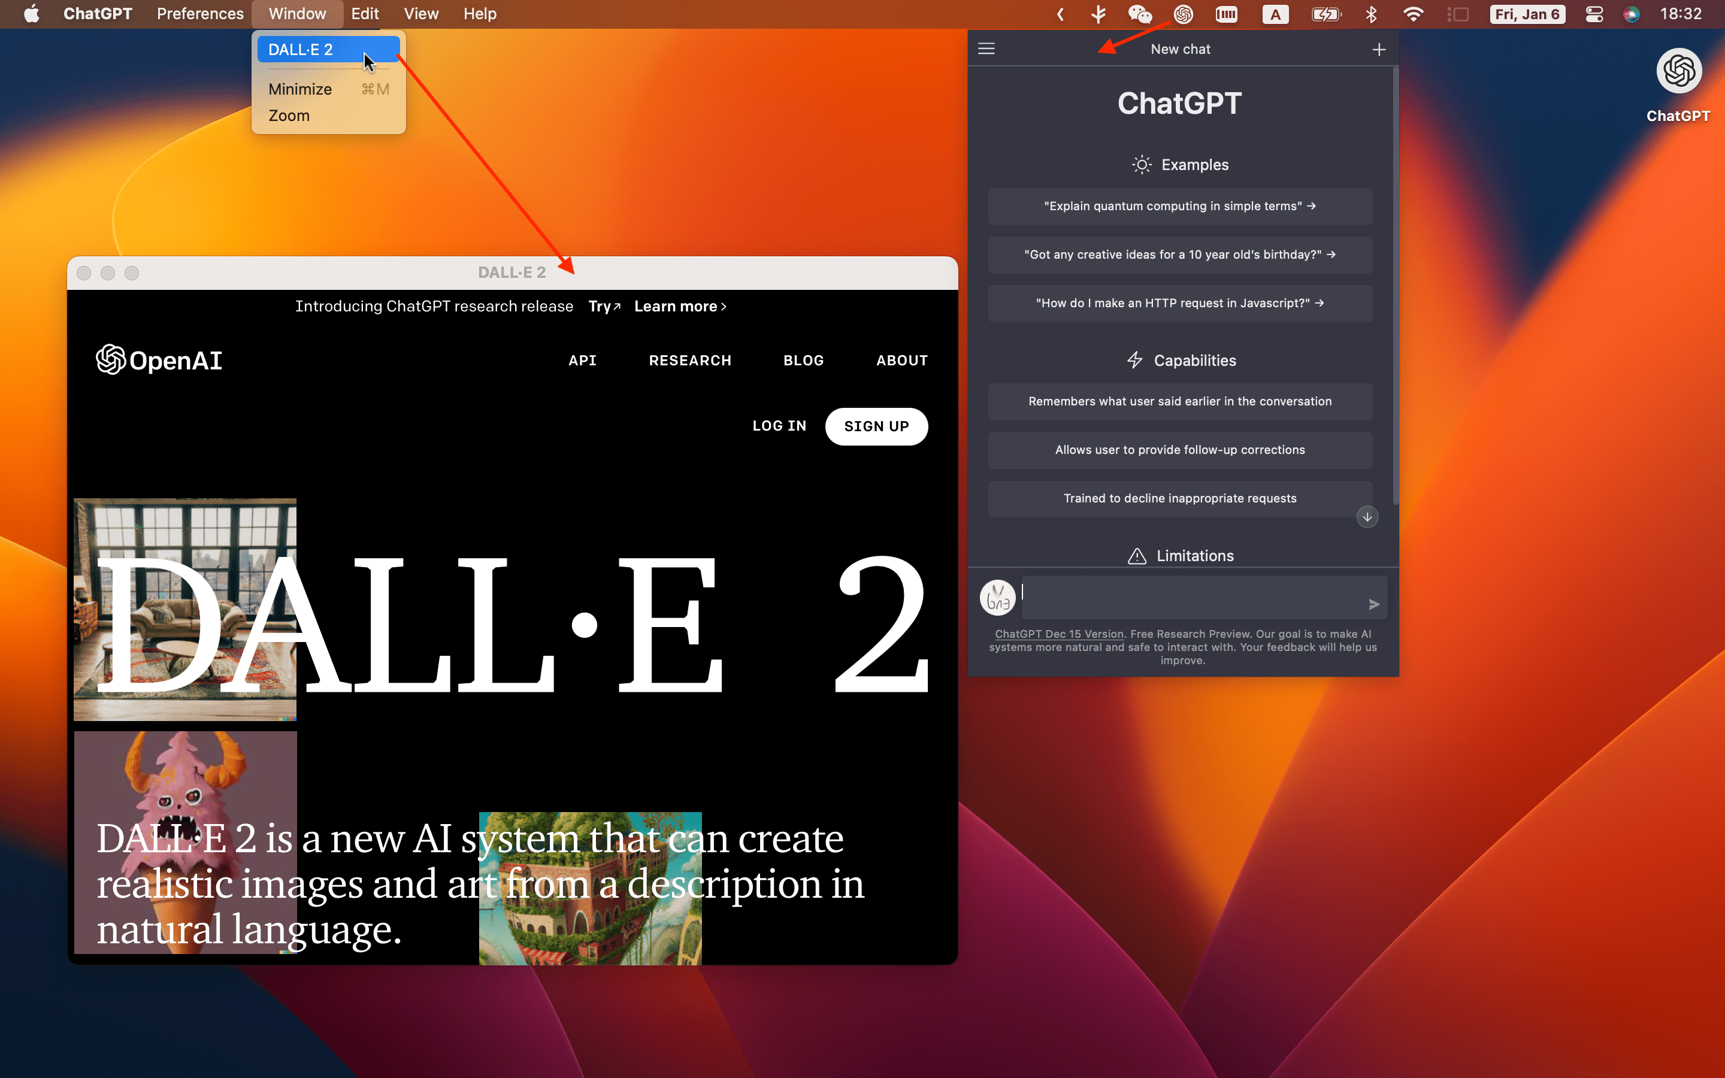Open the sidebar with the hamburger icon
Screen dimensions: 1725x1078
[x=986, y=49]
